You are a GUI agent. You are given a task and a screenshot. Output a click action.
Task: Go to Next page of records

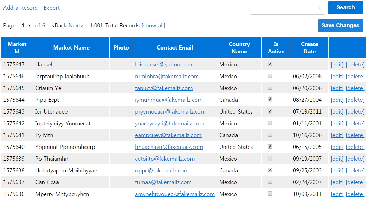(x=76, y=25)
